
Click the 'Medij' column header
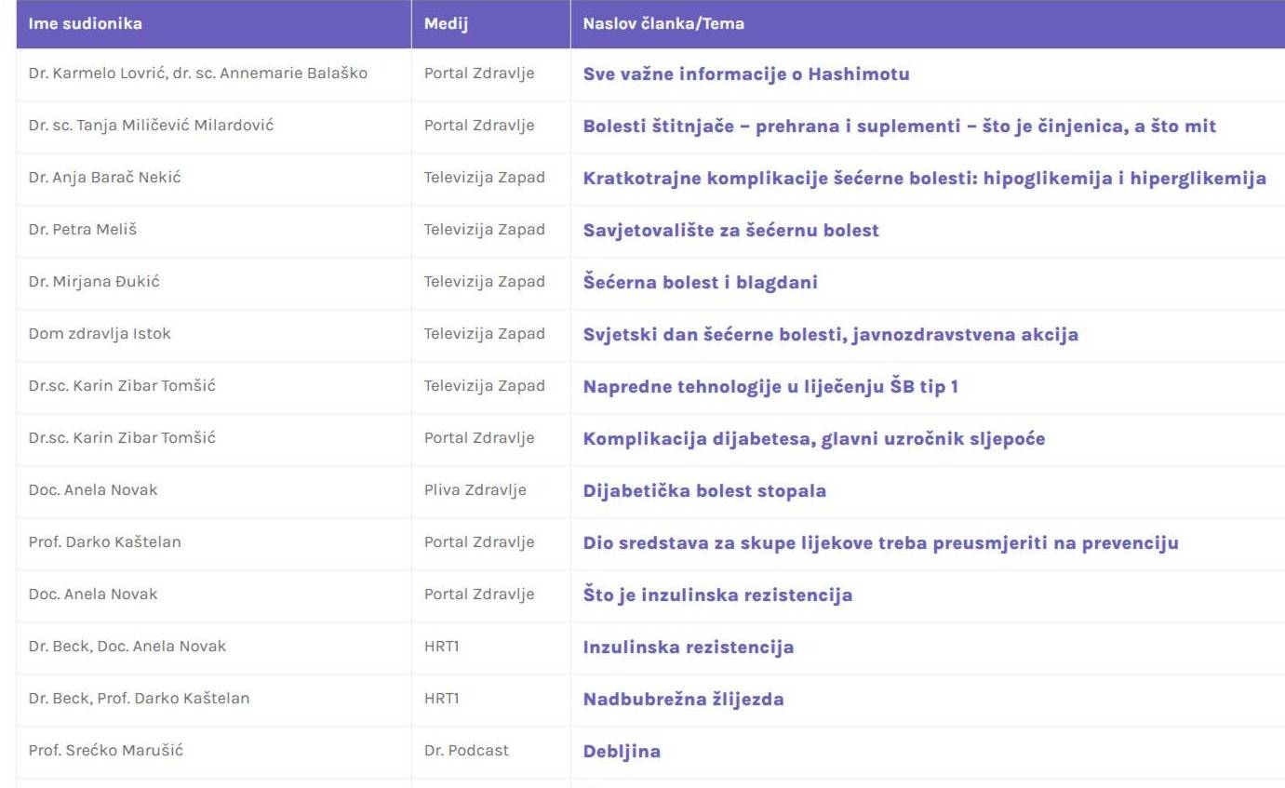[x=445, y=24]
